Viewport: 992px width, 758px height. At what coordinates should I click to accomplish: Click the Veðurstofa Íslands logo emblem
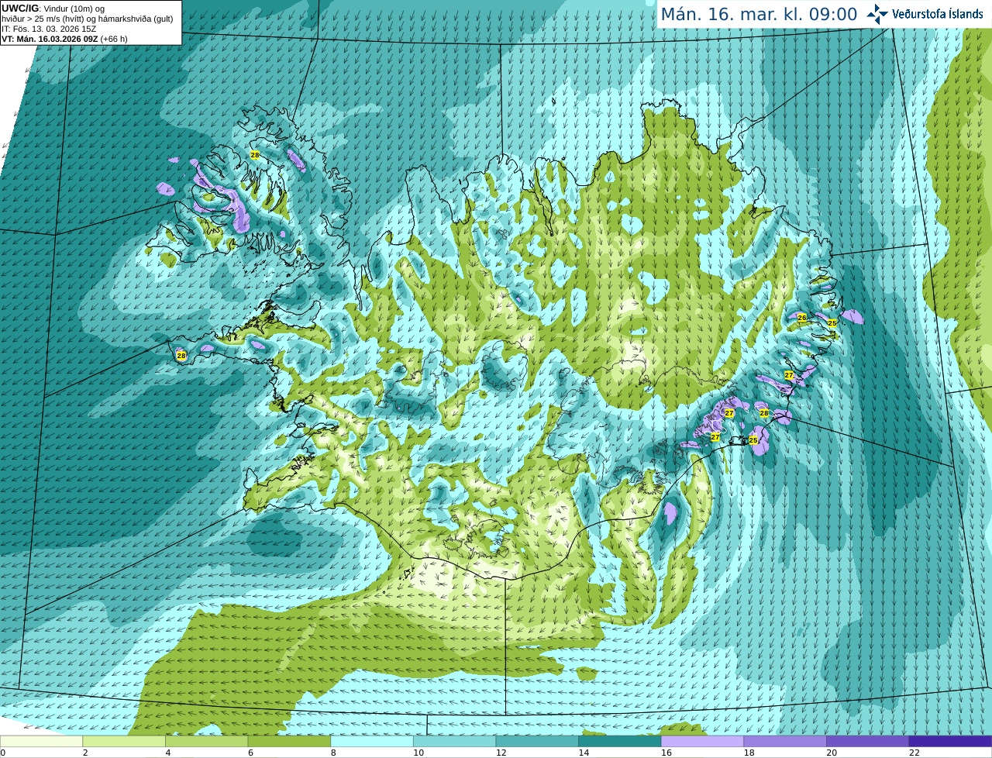click(877, 14)
